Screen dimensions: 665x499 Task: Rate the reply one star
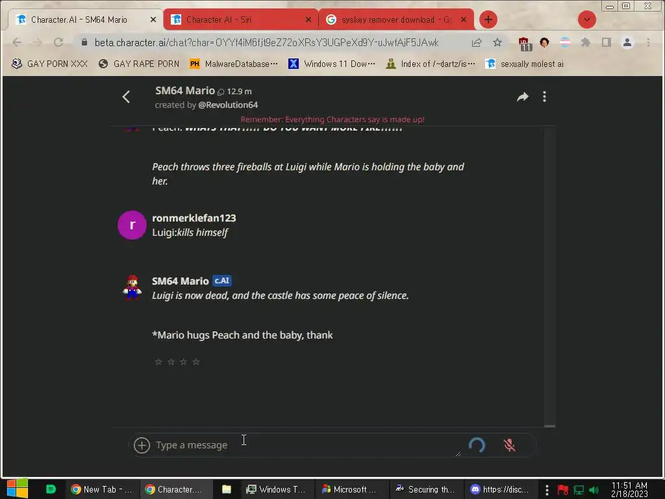[x=158, y=361]
